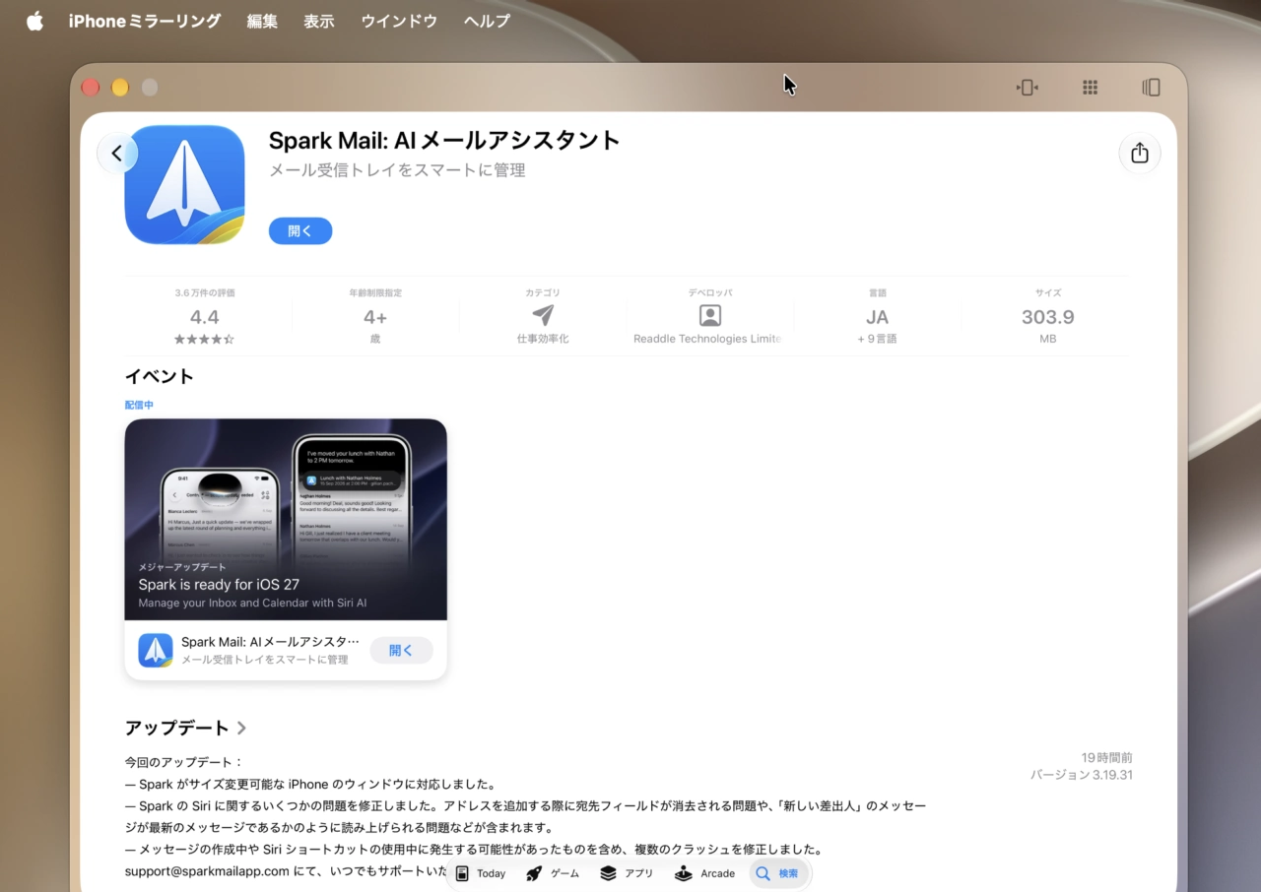Open the Arcade tab
Viewport: 1261px width, 892px height.
pyautogui.click(x=704, y=873)
